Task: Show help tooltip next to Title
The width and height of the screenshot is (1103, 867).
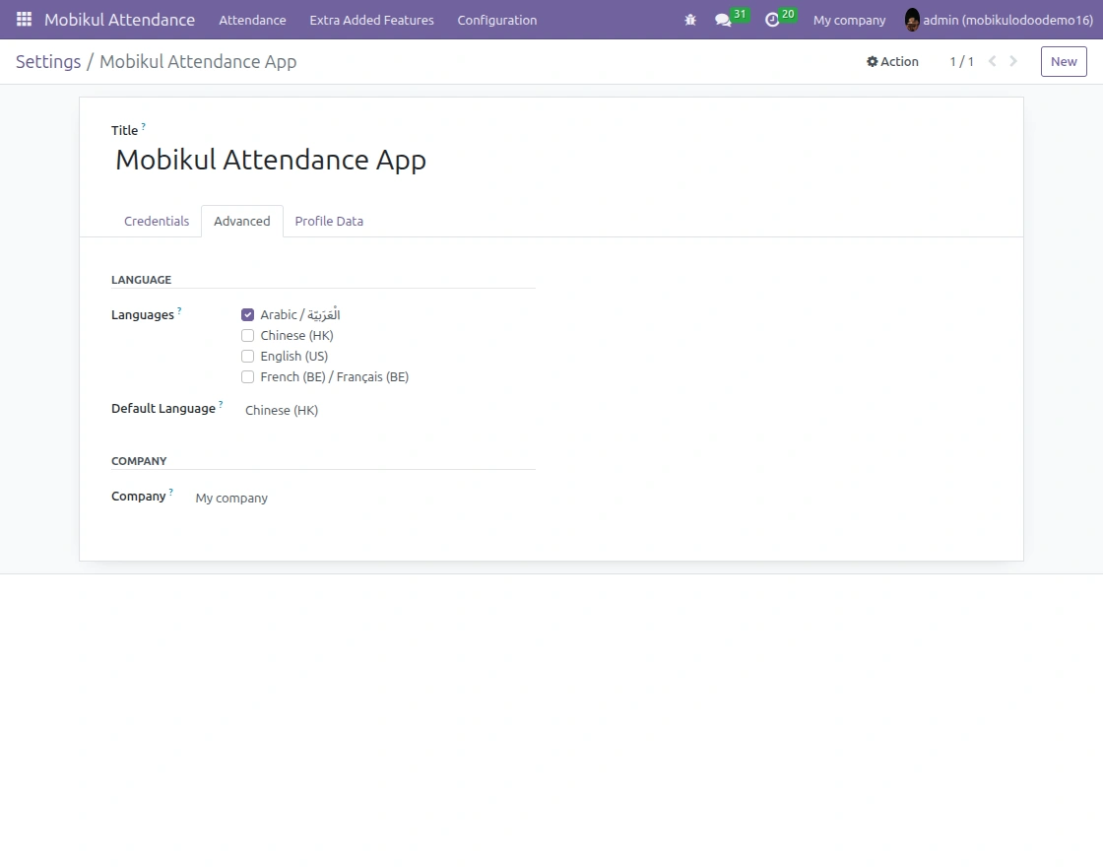Action: (144, 127)
